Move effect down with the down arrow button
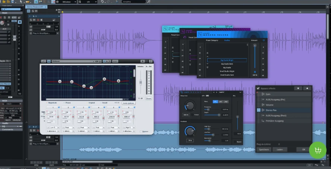 pyautogui.click(x=298, y=88)
